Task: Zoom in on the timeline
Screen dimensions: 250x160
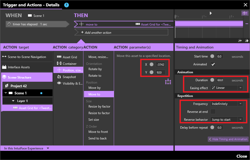Action: [247, 41]
